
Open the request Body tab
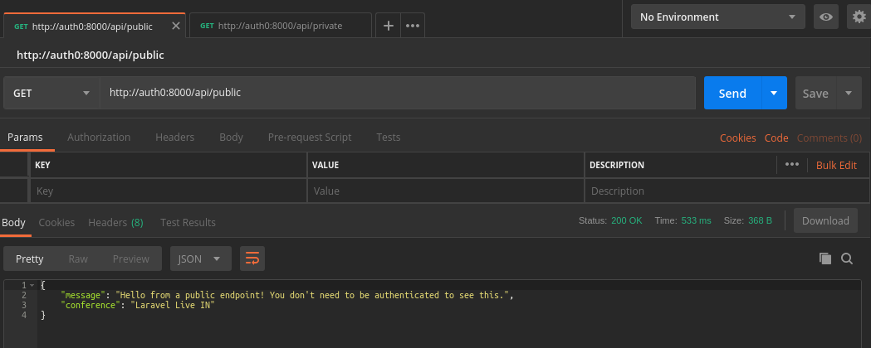[x=231, y=138]
